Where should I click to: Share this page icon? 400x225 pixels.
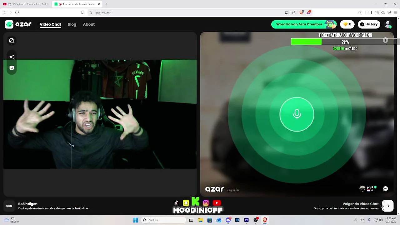(294, 12)
